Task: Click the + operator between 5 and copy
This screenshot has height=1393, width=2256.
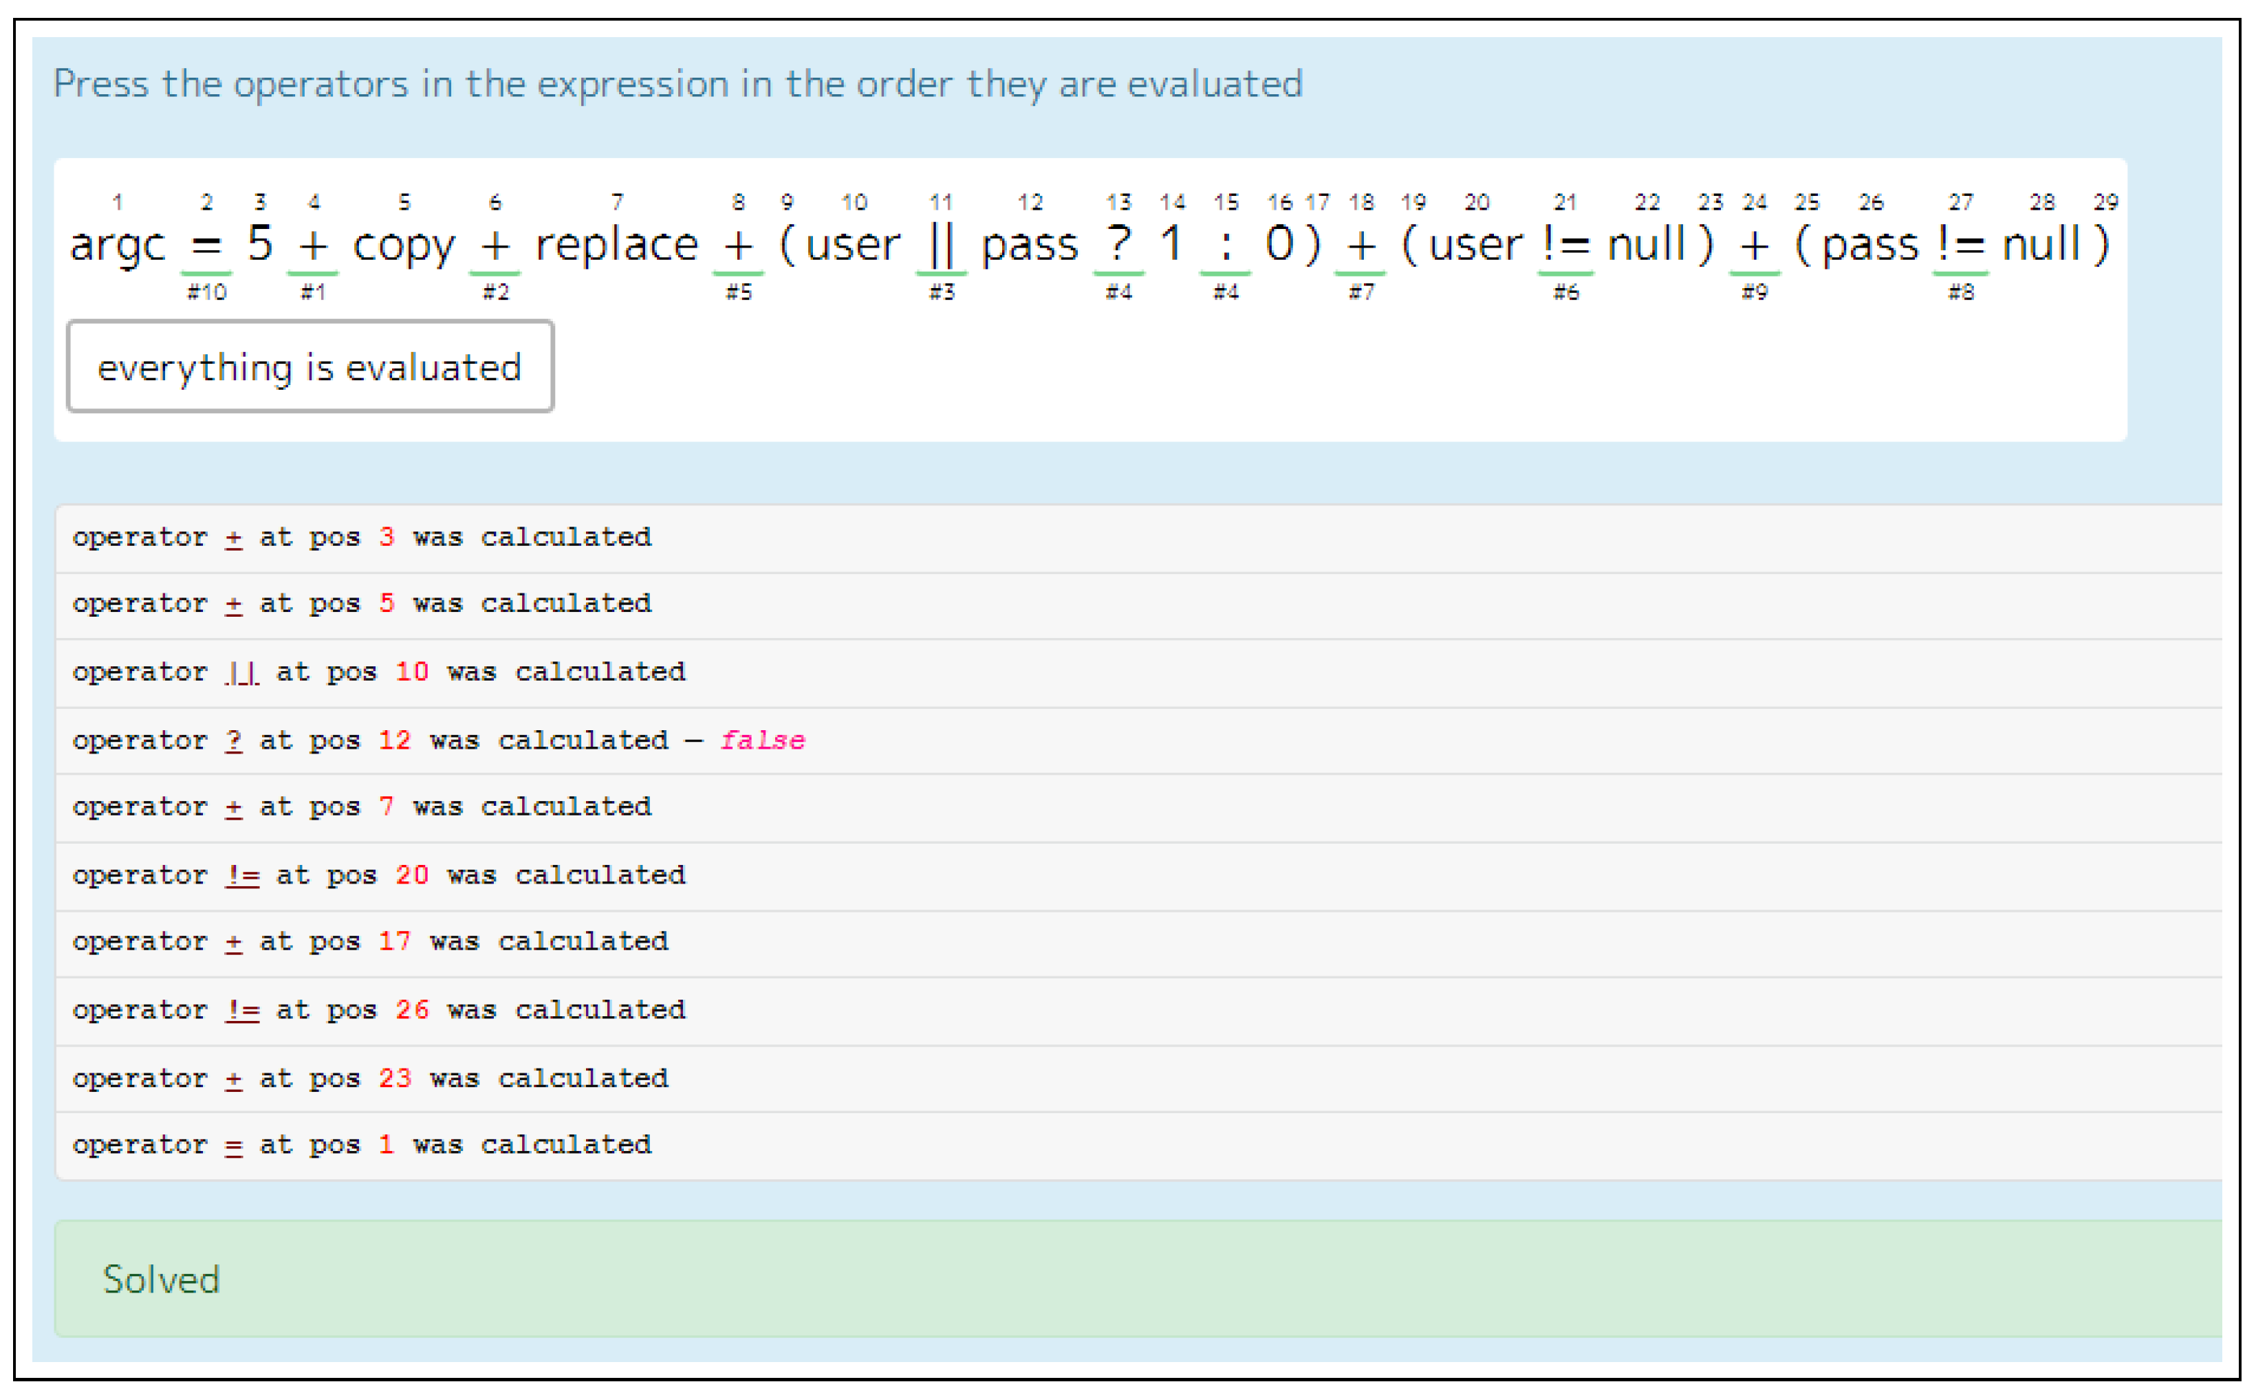Action: 312,245
